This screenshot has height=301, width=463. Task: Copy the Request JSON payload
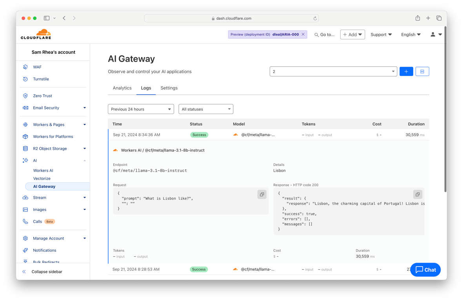click(262, 194)
